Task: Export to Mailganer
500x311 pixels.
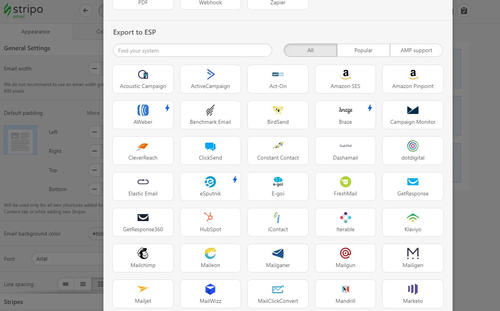Action: coord(278,258)
